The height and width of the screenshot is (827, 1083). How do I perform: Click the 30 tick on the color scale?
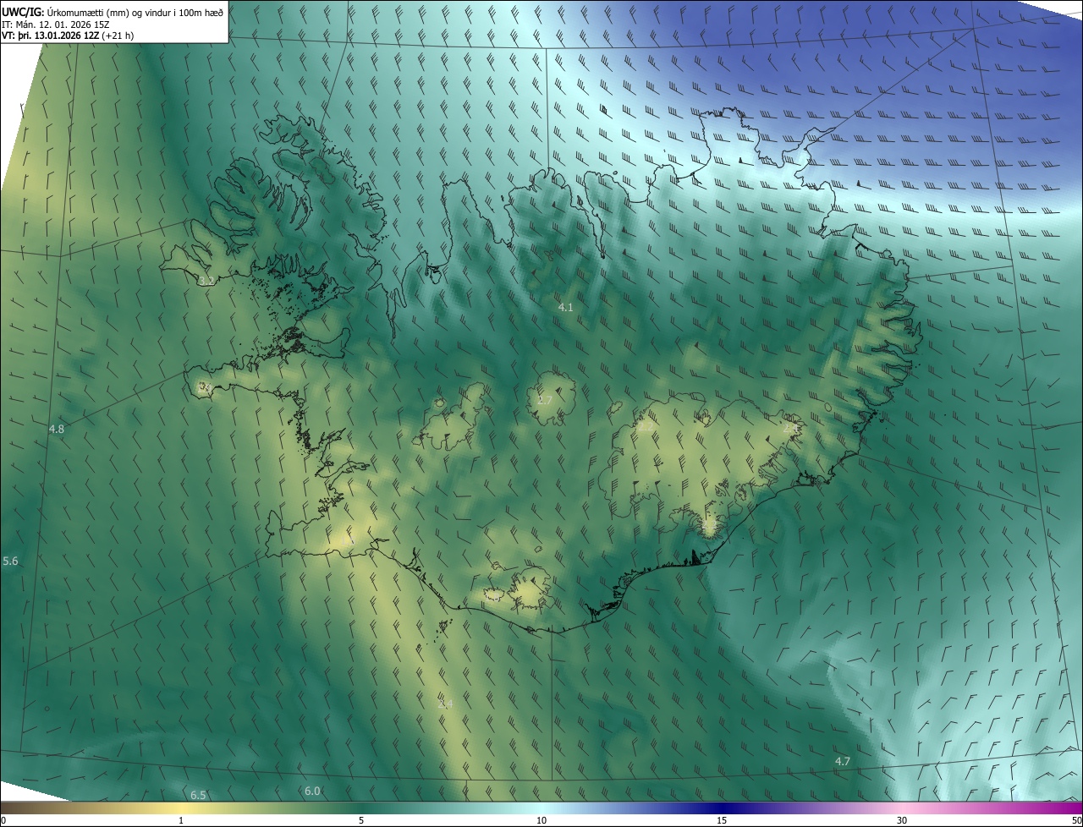coord(902,821)
